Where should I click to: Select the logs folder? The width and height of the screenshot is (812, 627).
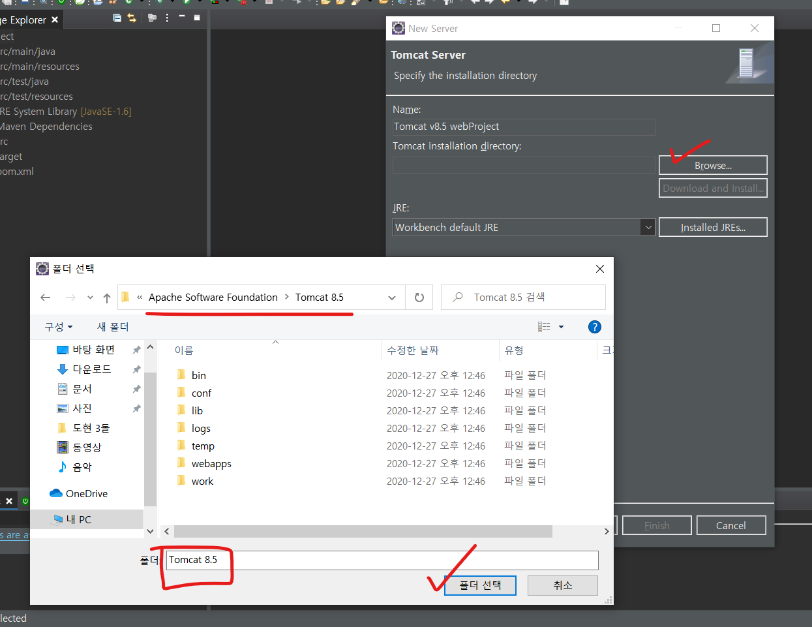(x=201, y=428)
